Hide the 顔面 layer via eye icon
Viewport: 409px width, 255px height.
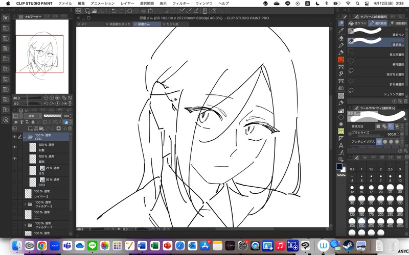pos(15,159)
